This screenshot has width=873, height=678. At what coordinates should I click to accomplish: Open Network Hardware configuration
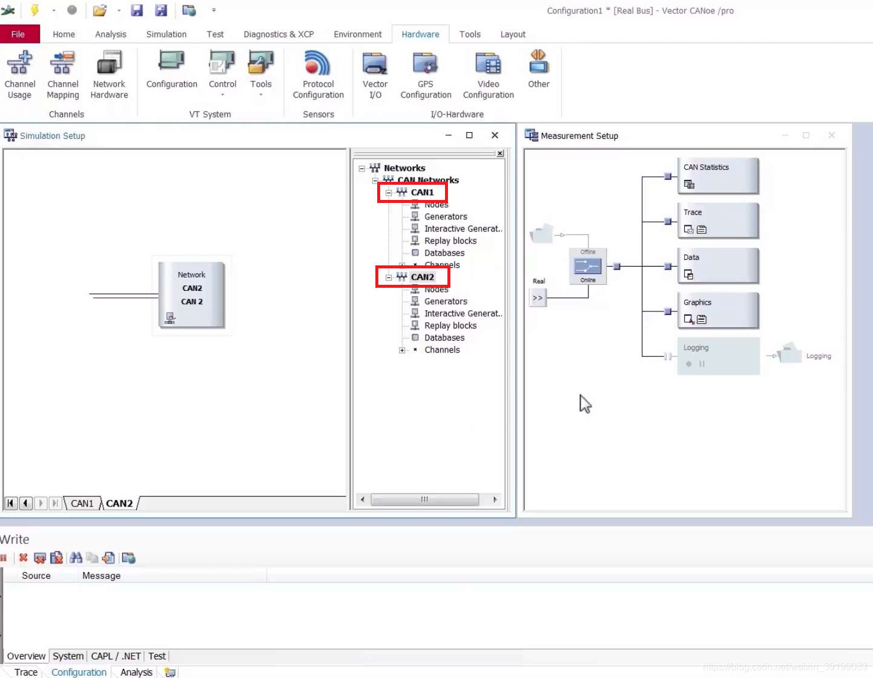click(x=109, y=75)
